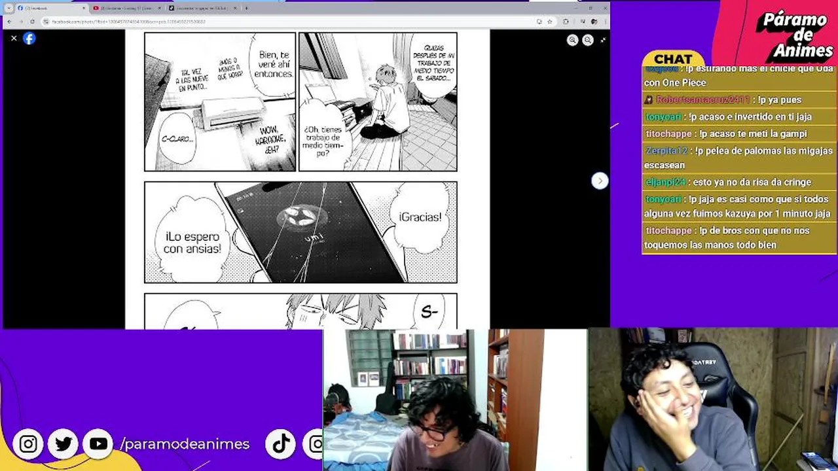Enter fullscreen photo view
Screen dimensions: 838x471
[603, 41]
